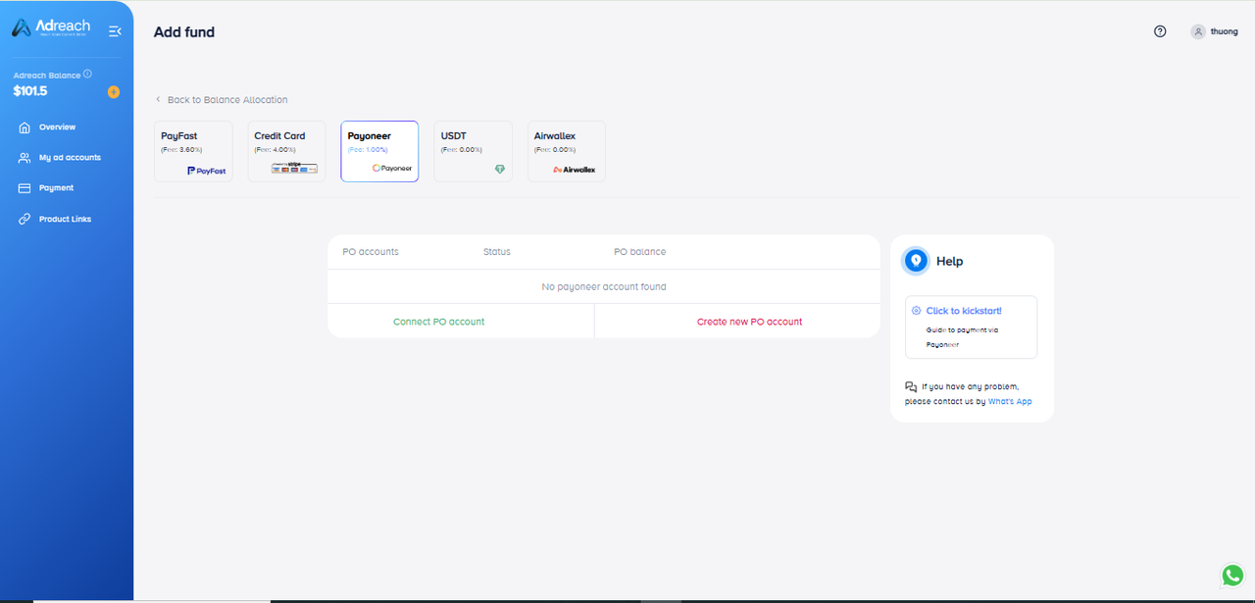Click the Adreach Balance info icon

click(x=88, y=75)
